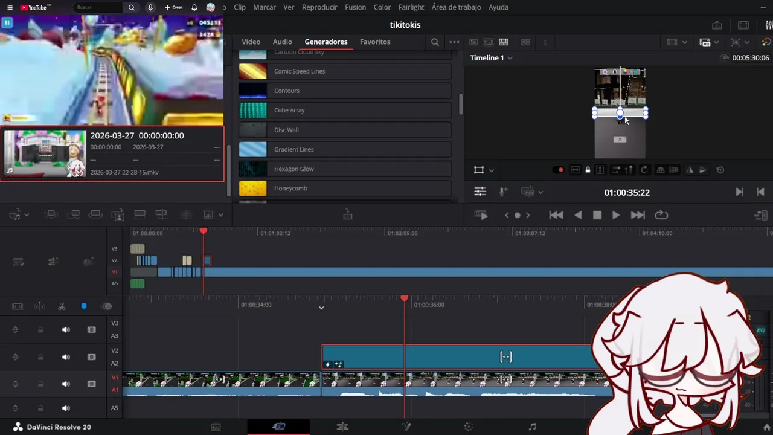The width and height of the screenshot is (773, 435).
Task: Open the Ayuda menu
Action: point(498,7)
